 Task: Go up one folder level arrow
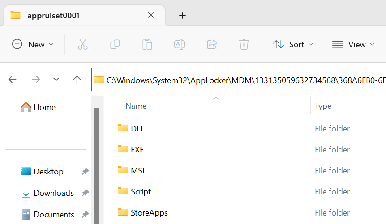pos(77,80)
